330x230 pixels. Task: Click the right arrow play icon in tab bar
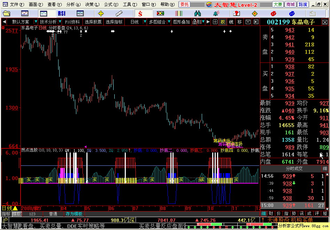(x=208, y=22)
